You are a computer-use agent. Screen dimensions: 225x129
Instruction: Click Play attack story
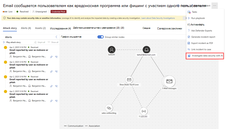[12, 42]
